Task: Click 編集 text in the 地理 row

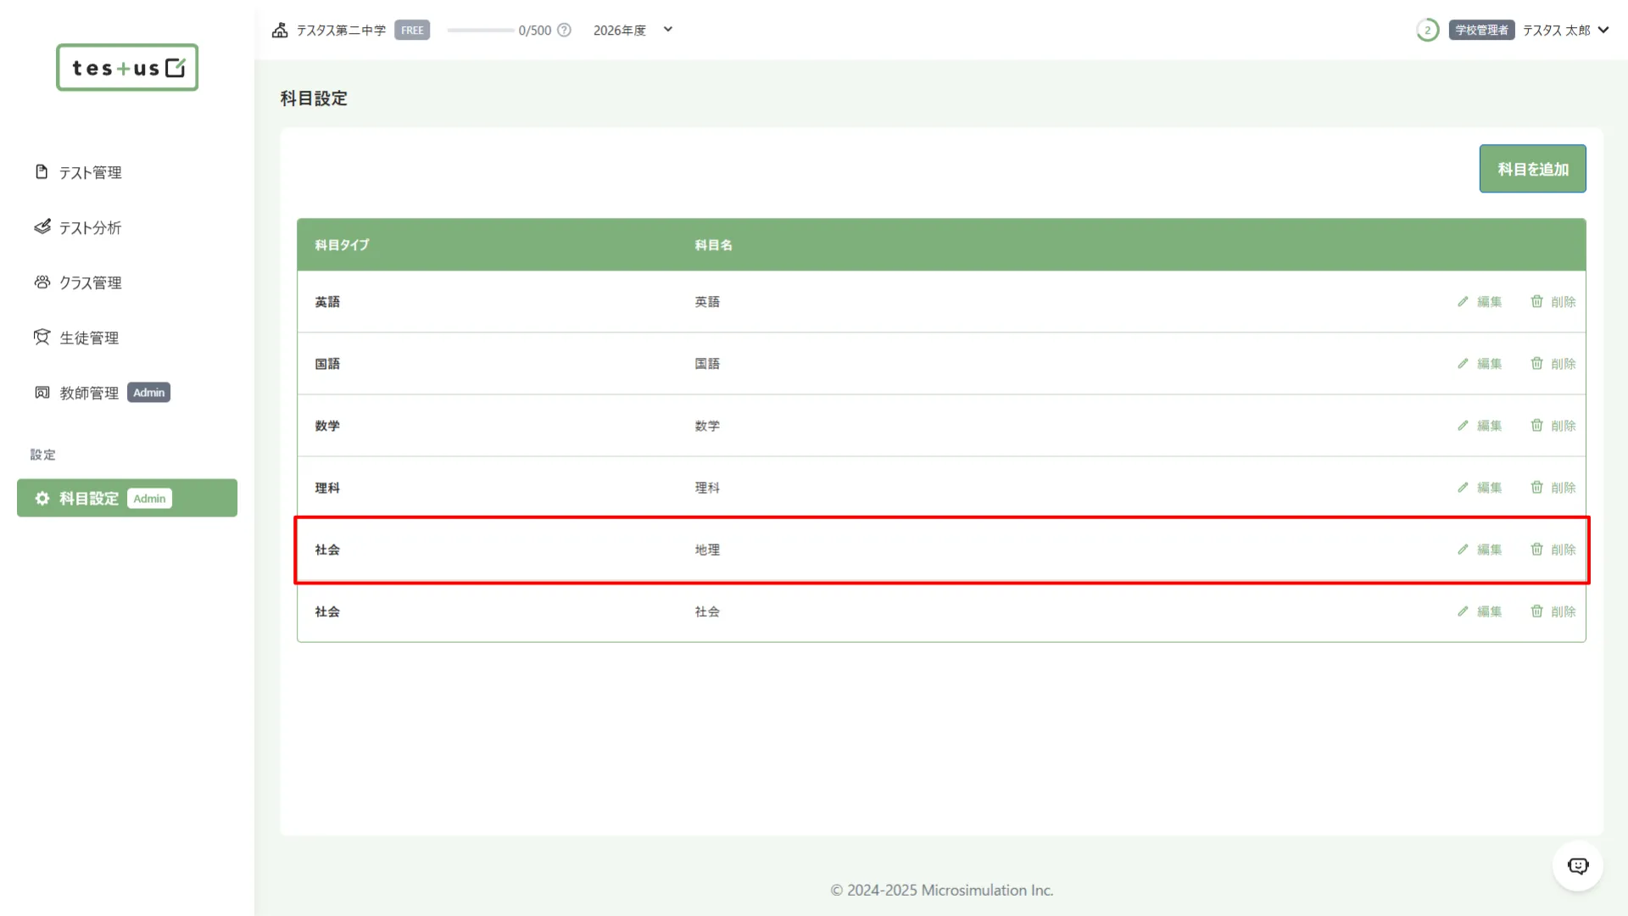Action: tap(1489, 550)
